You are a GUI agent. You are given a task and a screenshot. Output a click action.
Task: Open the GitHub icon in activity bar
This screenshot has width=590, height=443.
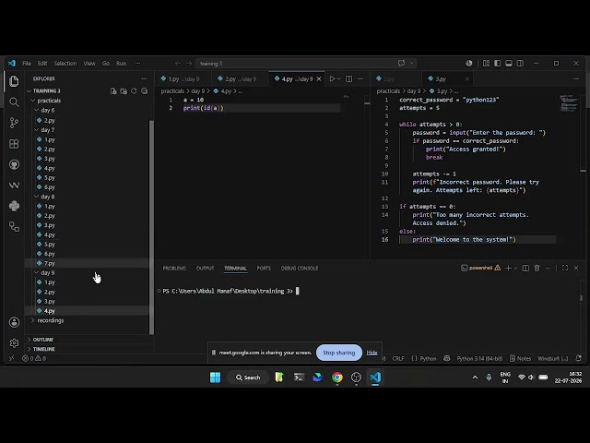(14, 164)
